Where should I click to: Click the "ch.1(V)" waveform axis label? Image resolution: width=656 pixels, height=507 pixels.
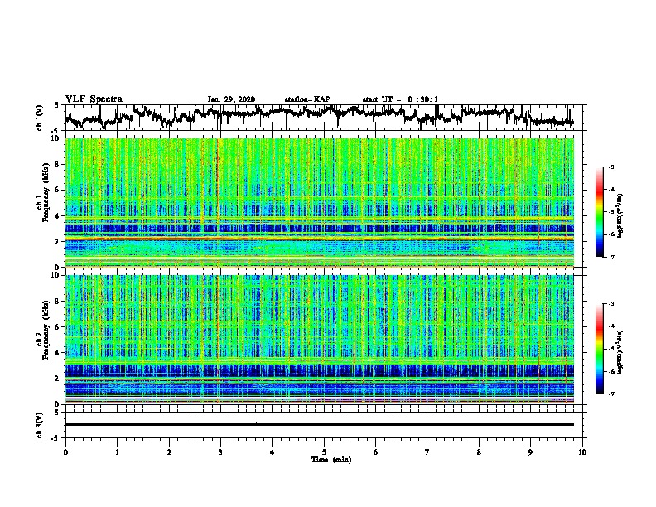pyautogui.click(x=40, y=118)
